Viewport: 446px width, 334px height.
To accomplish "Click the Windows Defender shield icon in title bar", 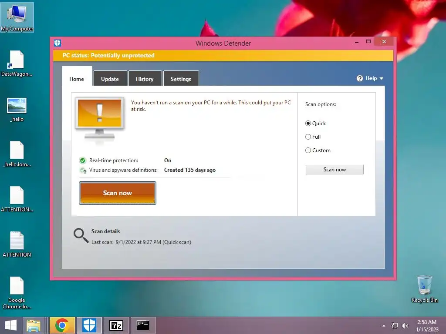I will [57, 43].
